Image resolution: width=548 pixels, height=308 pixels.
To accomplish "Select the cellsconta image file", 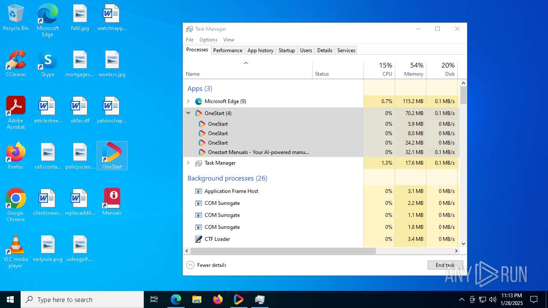I will pos(48,157).
